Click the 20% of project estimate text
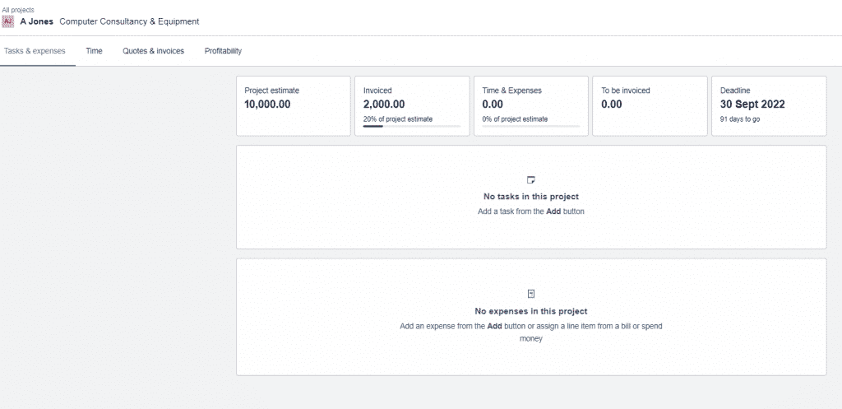842x409 pixels. click(x=398, y=119)
